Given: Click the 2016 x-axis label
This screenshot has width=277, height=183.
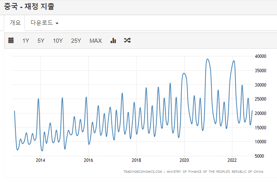Looking at the screenshot, I should point(88,160).
